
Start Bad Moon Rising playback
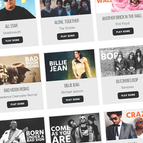[18, 104]
